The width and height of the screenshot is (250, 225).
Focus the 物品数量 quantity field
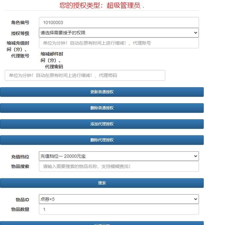pos(119,209)
